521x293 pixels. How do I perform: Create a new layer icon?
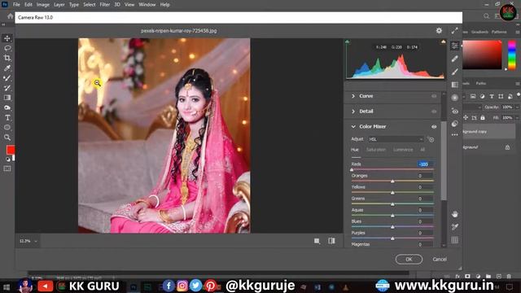pyautogui.click(x=499, y=277)
